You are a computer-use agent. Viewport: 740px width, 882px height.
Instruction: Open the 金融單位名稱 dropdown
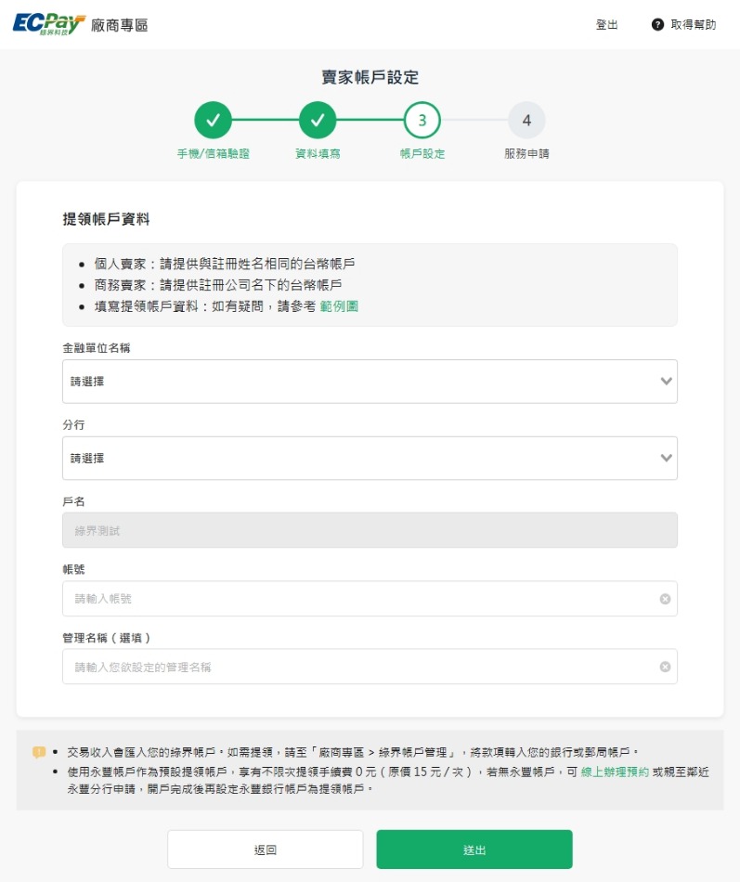pos(369,382)
